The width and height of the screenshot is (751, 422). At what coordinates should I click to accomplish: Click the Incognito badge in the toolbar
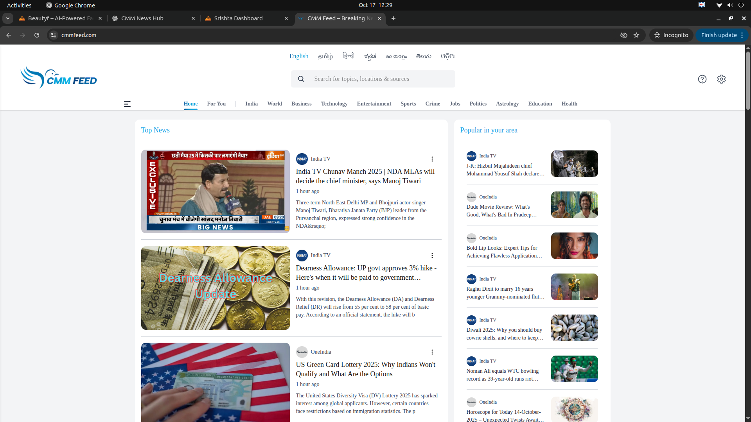671,35
